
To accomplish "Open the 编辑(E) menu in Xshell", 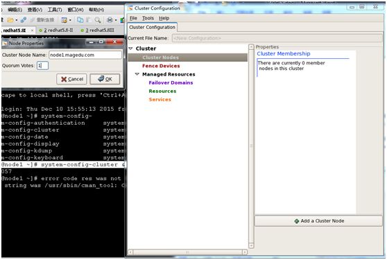I will (15, 10).
